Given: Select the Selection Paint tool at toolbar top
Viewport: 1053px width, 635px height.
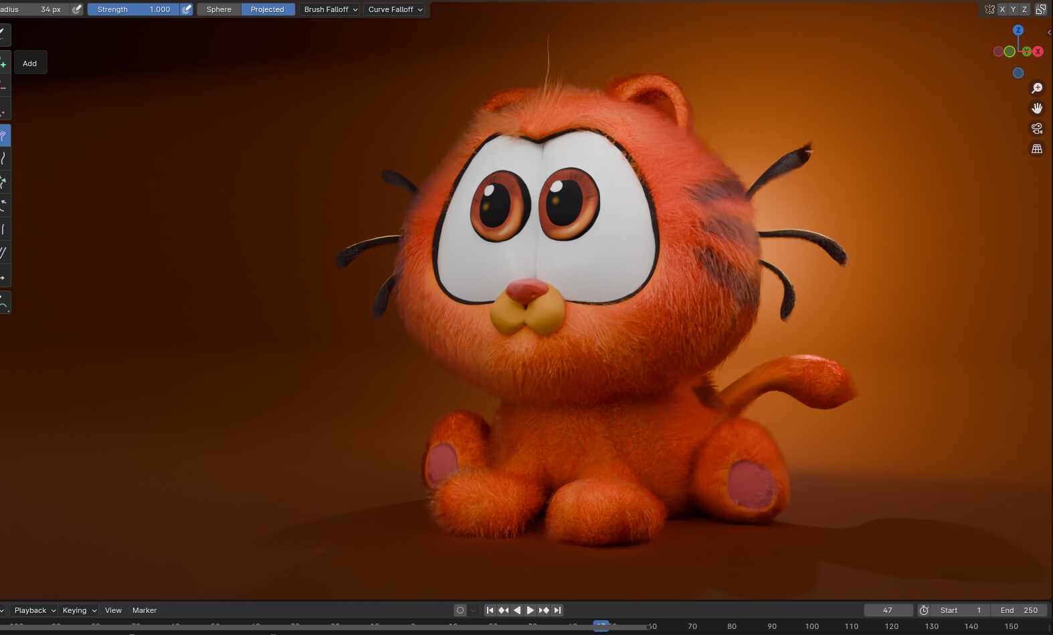Looking at the screenshot, I should [x=4, y=35].
